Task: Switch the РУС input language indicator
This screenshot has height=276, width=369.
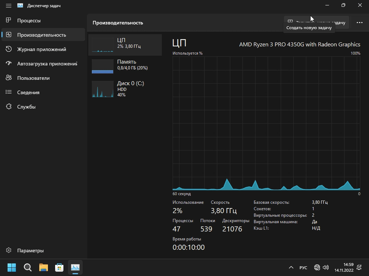Action: [x=303, y=267]
